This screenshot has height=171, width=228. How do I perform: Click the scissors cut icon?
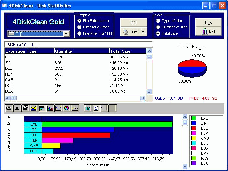[x=17, y=108]
